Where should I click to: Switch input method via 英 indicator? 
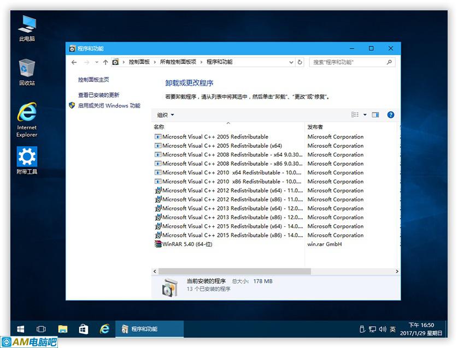(392, 329)
